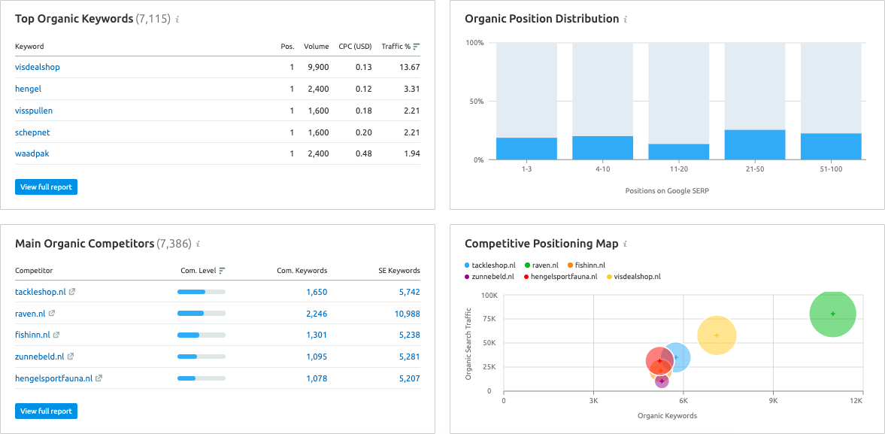Open the visdealshop keyword link
The height and width of the screenshot is (434, 885).
click(38, 67)
